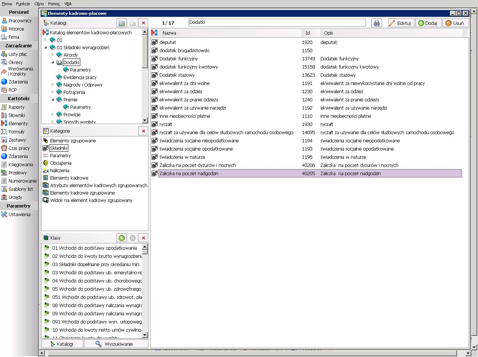Open the Pomoc menu
478x357 pixels.
click(x=54, y=4)
